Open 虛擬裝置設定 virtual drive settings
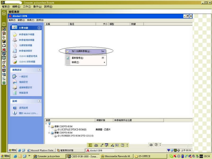Screen dimensions: 212x159 coord(25,87)
